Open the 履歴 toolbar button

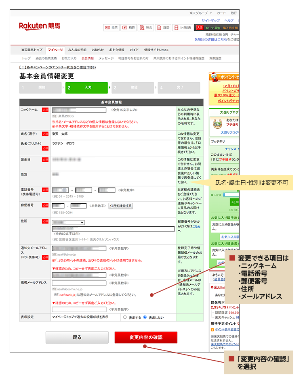coord(163,28)
